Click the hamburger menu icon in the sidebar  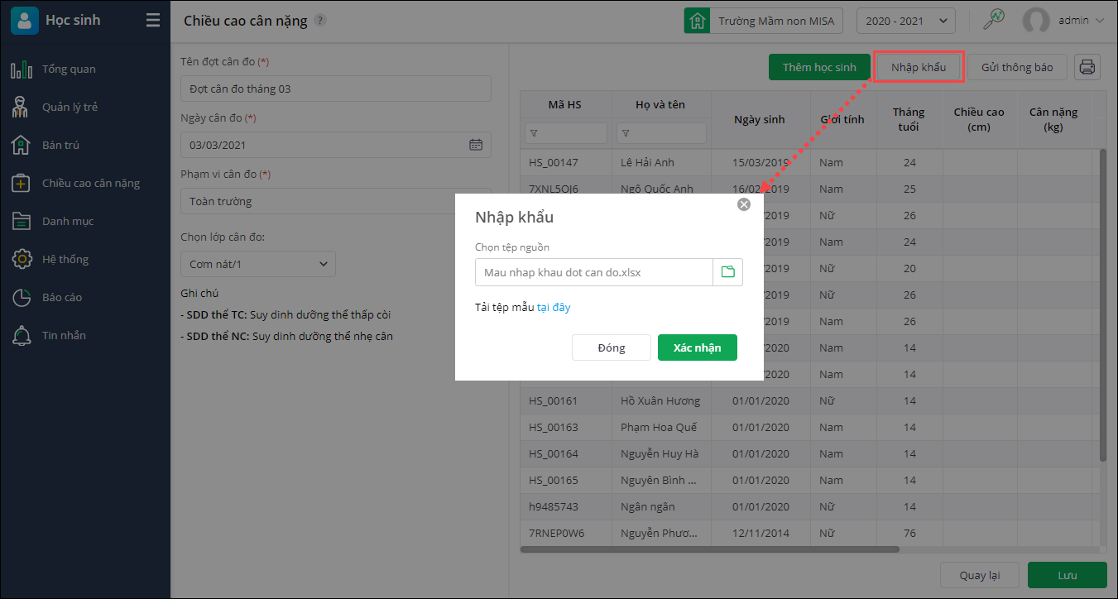click(x=153, y=21)
